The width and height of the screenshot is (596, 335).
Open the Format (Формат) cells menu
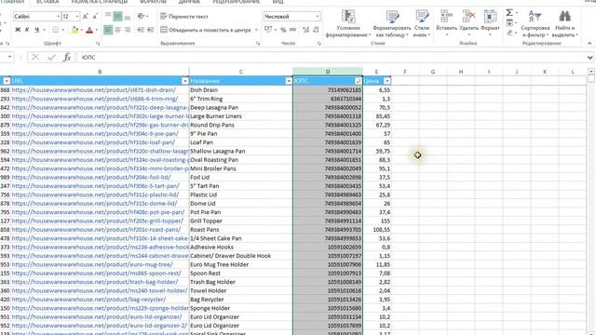point(490,23)
